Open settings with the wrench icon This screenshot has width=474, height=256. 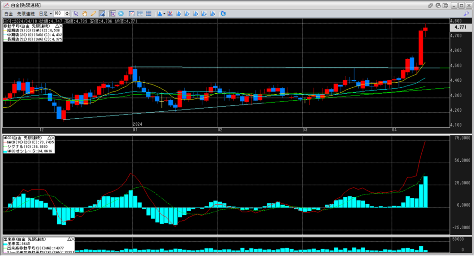coord(467,13)
